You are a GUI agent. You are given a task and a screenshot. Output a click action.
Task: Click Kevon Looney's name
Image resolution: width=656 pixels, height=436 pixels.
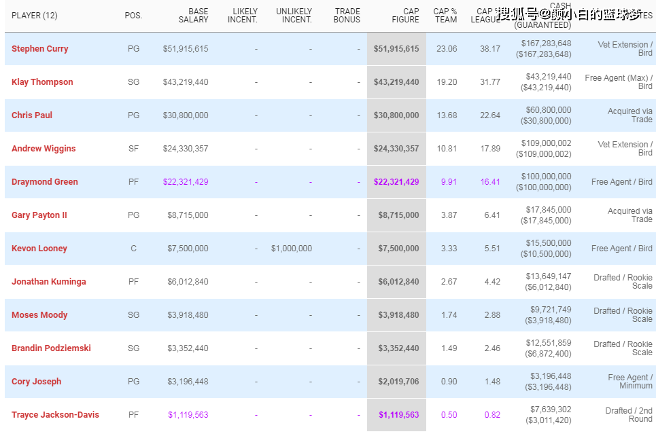39,249
